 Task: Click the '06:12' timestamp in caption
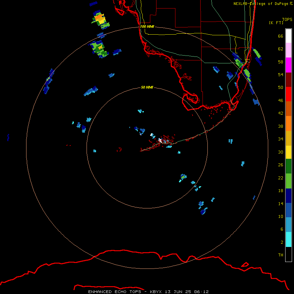pos(201,292)
